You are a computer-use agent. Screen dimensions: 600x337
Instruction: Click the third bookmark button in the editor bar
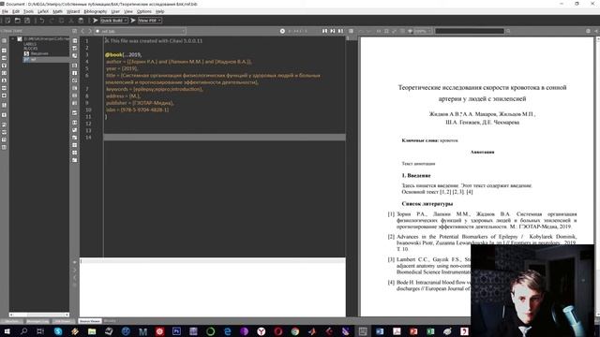pos(340,31)
